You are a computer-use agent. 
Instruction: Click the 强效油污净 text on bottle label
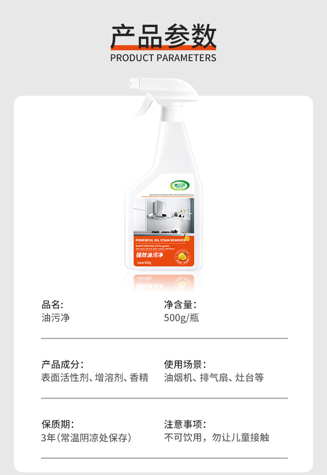click(x=149, y=255)
